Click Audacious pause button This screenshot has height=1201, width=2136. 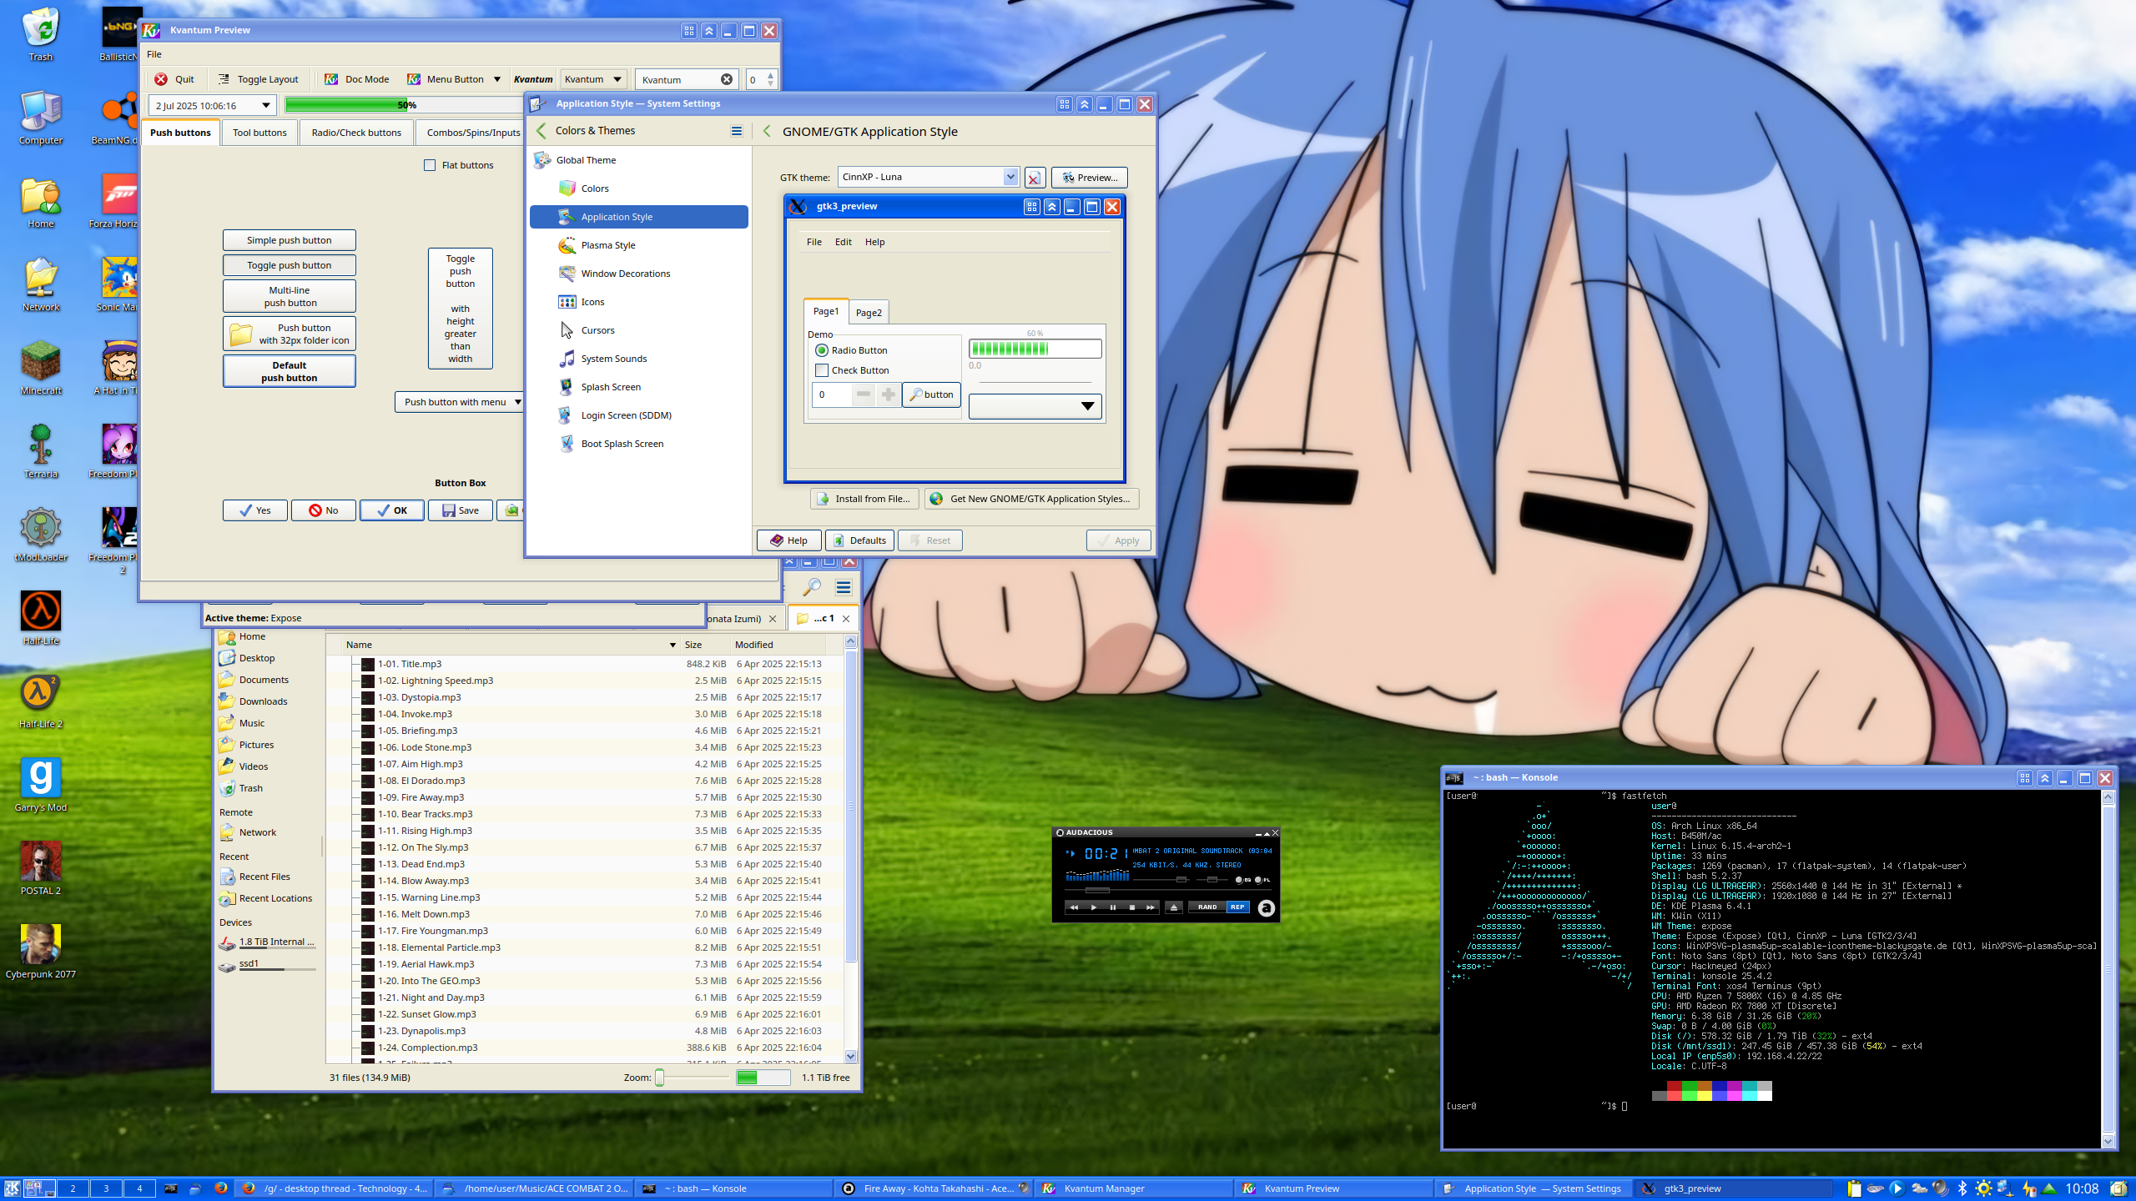point(1112,907)
